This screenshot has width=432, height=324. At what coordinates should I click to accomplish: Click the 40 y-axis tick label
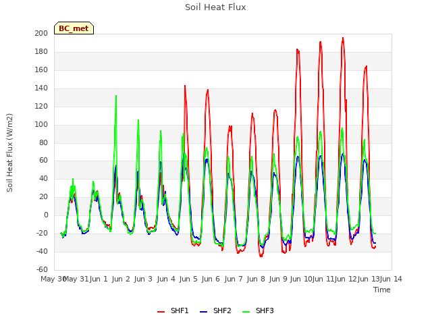point(43,178)
